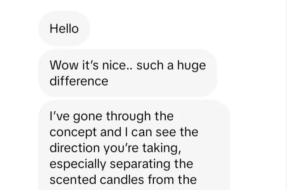The image size is (287, 190).
Task: Click the word "huge" in second message
Action: pos(191,66)
